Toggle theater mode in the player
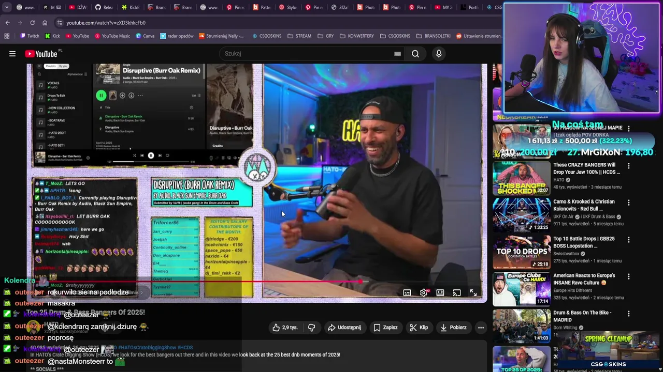Screen dimensions: 663x372 coord(440,292)
